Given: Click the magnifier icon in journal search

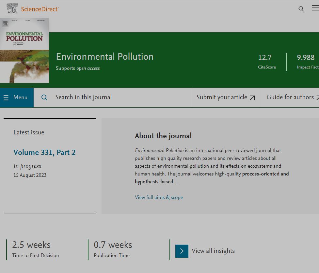Looking at the screenshot, I should pos(44,98).
